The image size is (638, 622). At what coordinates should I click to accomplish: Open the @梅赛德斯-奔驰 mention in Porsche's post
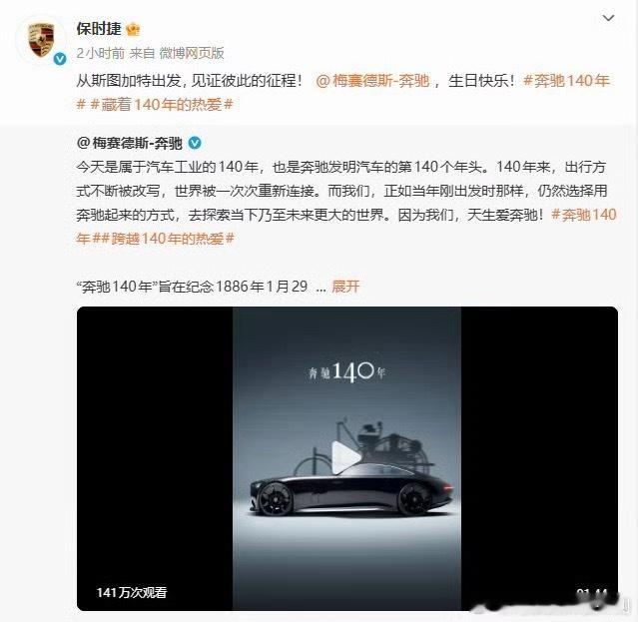(x=372, y=81)
